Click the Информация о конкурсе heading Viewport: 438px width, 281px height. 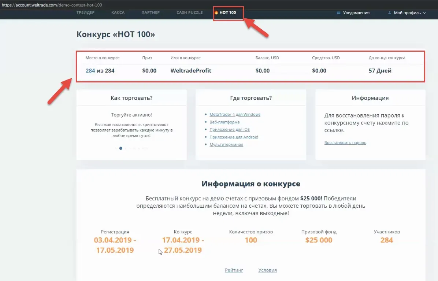point(251,184)
